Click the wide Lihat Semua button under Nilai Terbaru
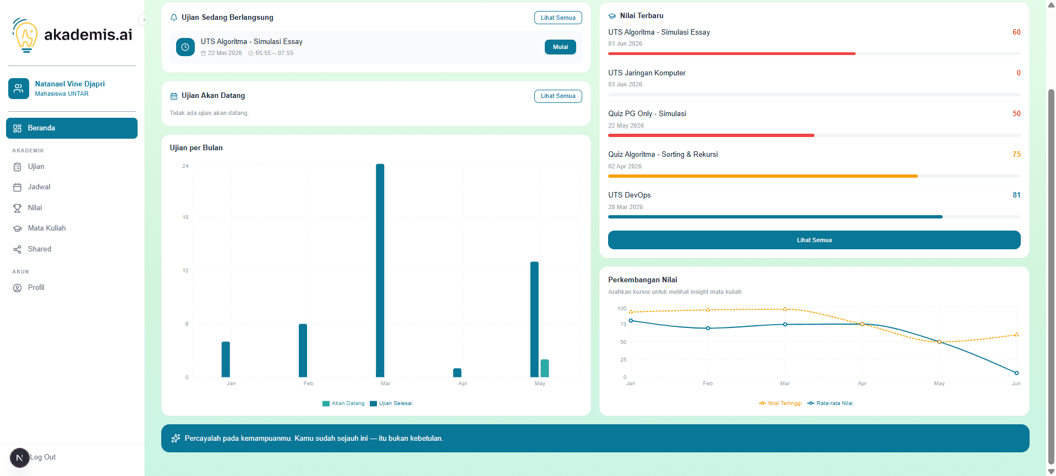 tap(814, 240)
